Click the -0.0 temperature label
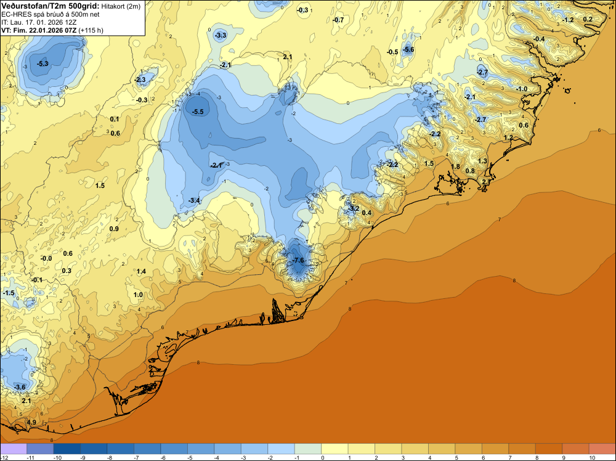616x461 pixels. coord(46,258)
